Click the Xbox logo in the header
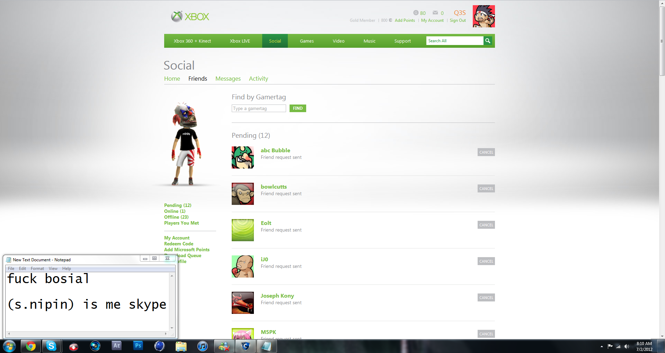Image resolution: width=665 pixels, height=353 pixels. (x=190, y=16)
